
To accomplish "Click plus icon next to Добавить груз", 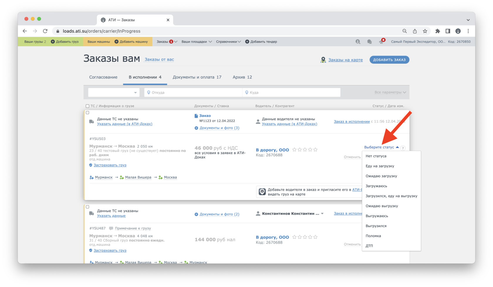I will point(53,42).
